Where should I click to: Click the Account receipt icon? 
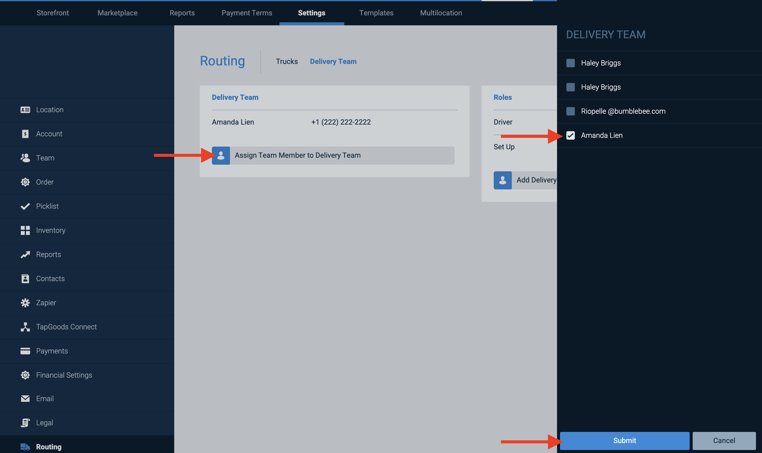coord(25,134)
